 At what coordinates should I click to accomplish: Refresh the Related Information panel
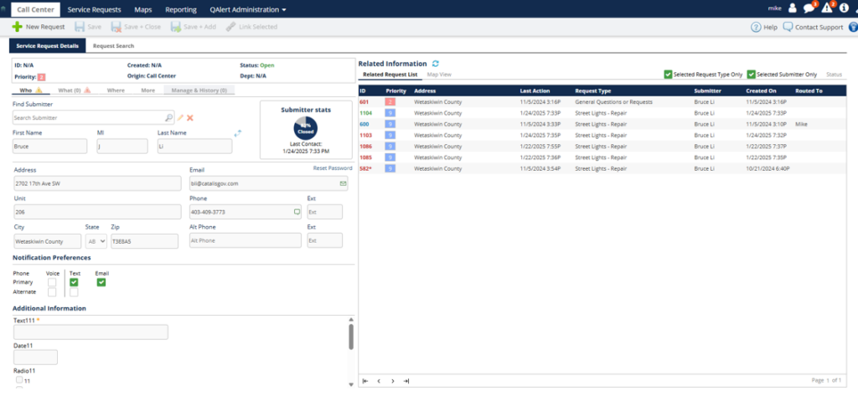(436, 64)
